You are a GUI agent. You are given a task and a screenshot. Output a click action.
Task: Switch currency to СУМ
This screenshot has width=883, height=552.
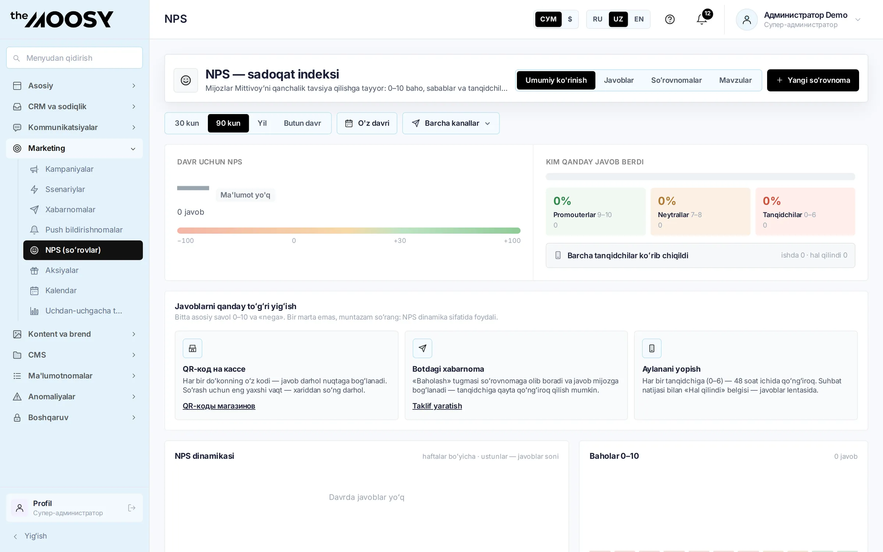pyautogui.click(x=548, y=19)
